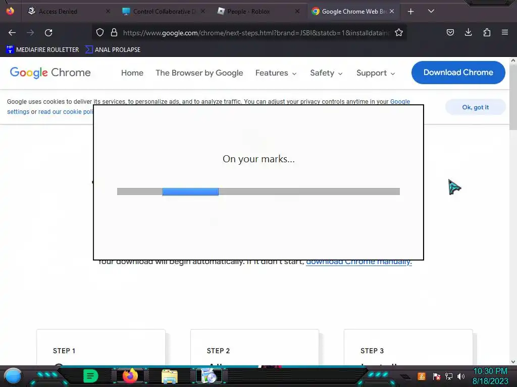This screenshot has height=387, width=517.
Task: Reload the page with the refresh icon
Action: 48,33
